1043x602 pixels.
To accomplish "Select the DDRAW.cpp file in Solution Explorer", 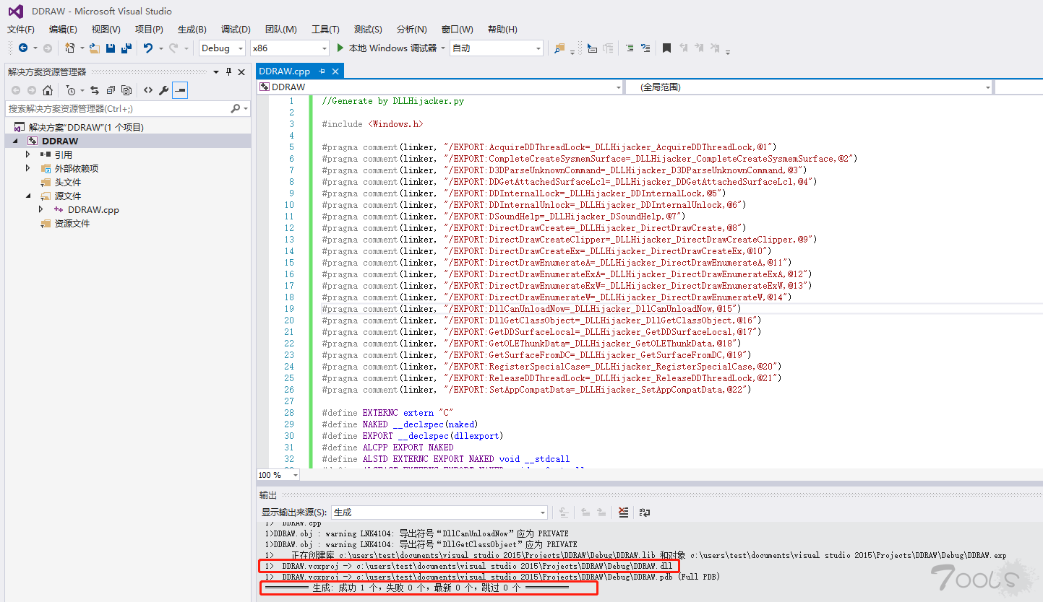I will pos(93,209).
